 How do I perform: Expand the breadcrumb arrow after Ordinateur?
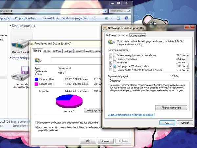(12, 11)
